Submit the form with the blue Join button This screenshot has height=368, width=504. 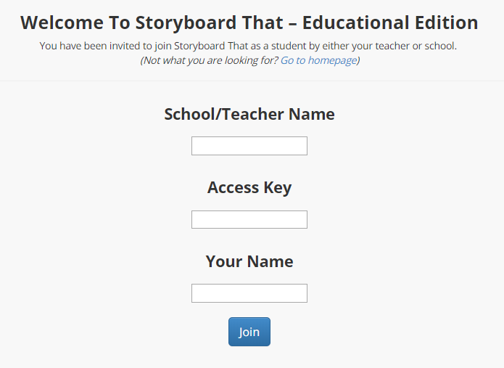(x=249, y=332)
